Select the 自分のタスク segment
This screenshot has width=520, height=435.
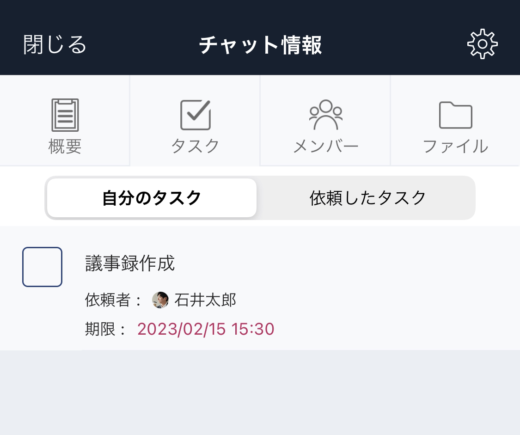[x=151, y=197]
